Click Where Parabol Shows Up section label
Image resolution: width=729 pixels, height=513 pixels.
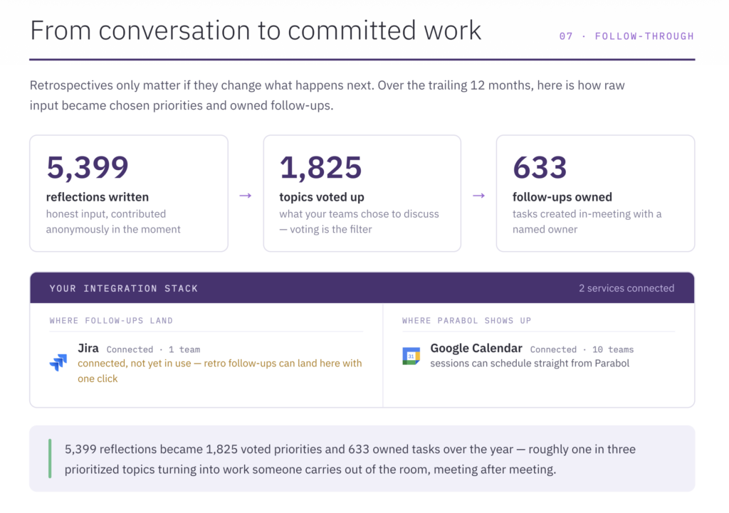point(467,321)
